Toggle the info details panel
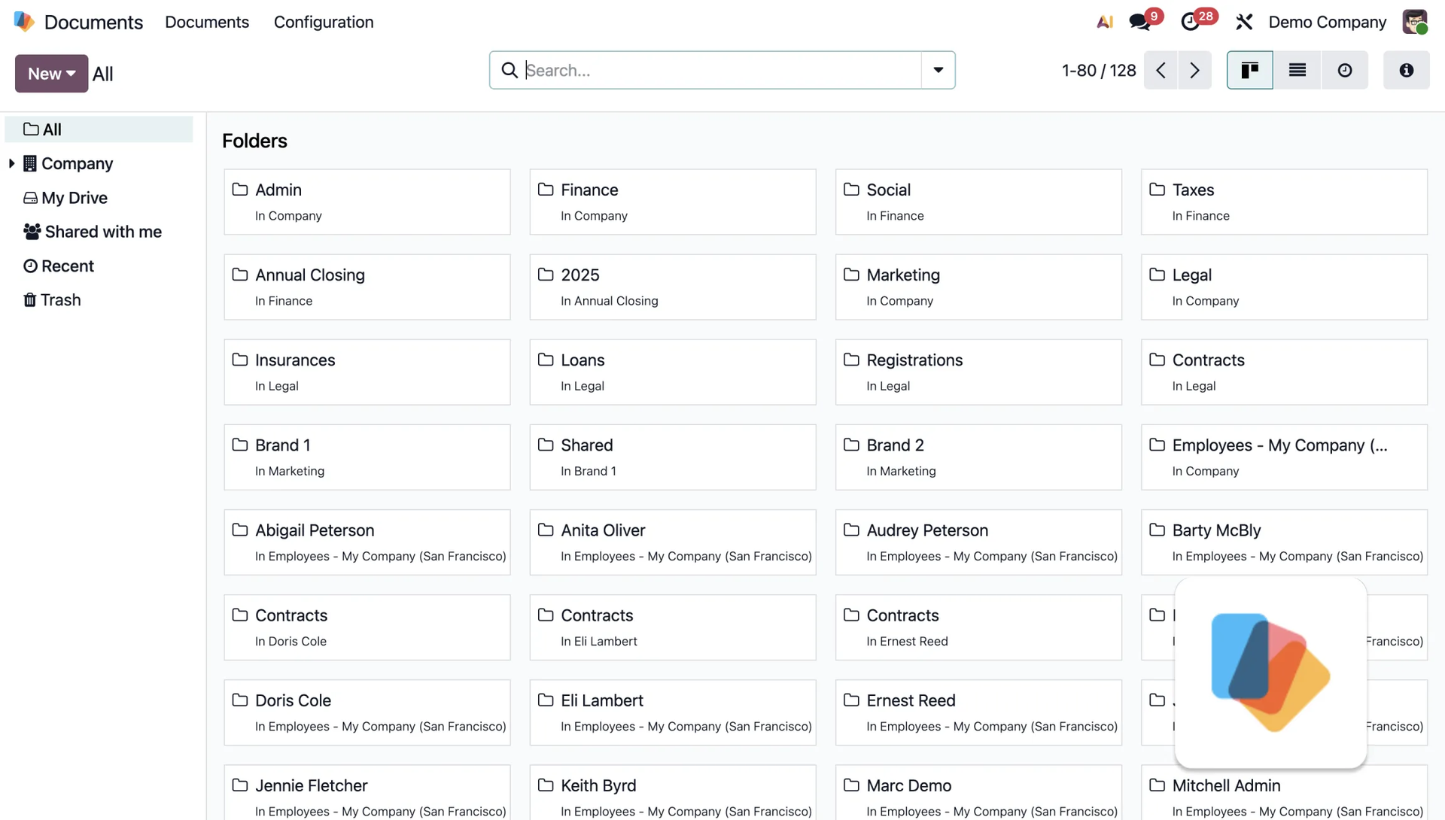Image resolution: width=1445 pixels, height=820 pixels. click(1406, 70)
